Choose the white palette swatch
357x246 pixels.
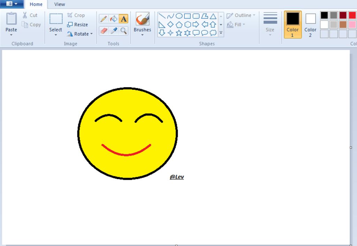pos(324,25)
